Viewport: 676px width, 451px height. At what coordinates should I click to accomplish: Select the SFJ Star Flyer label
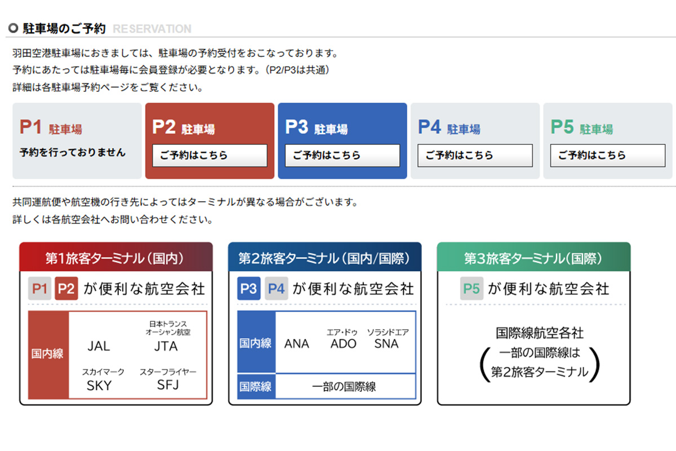tap(168, 386)
